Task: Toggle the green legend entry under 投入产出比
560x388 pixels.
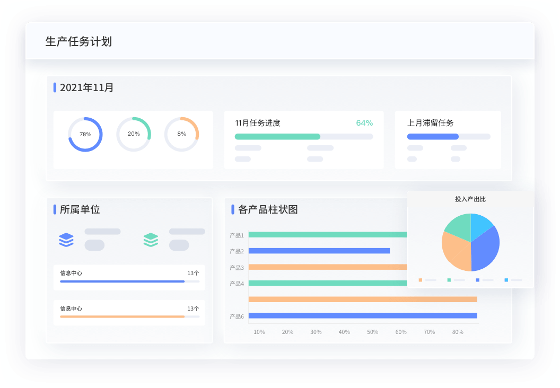Action: pos(449,280)
